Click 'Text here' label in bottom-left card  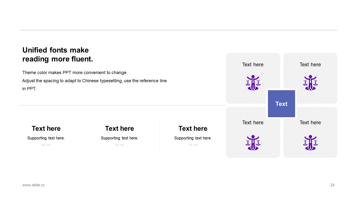pos(253,122)
